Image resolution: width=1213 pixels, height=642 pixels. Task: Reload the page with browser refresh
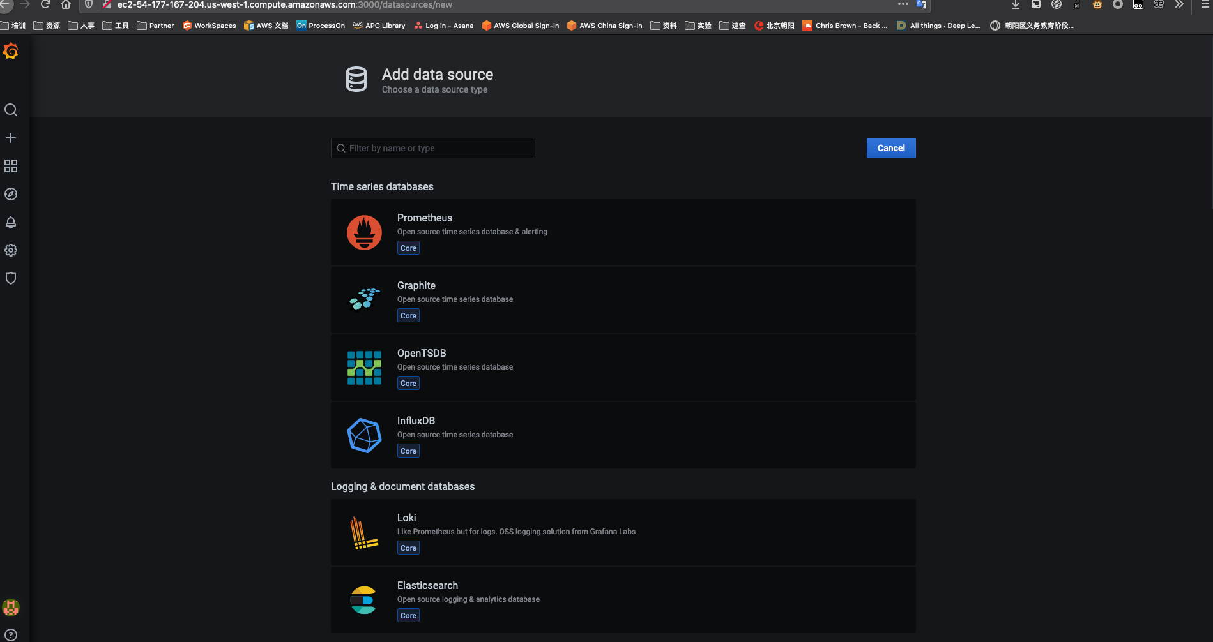pos(45,4)
